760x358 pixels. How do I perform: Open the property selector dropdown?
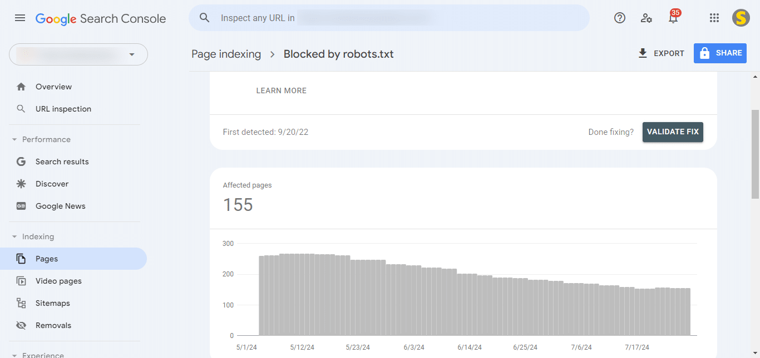tap(78, 54)
